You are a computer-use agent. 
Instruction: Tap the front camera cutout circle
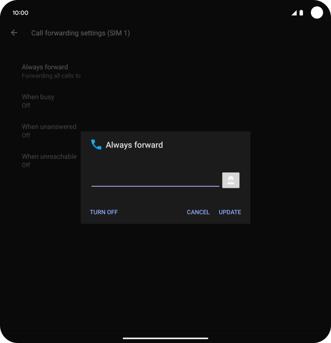click(x=317, y=13)
